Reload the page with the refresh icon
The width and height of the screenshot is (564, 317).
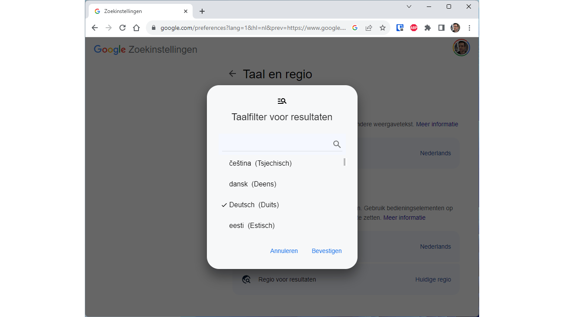pos(122,28)
